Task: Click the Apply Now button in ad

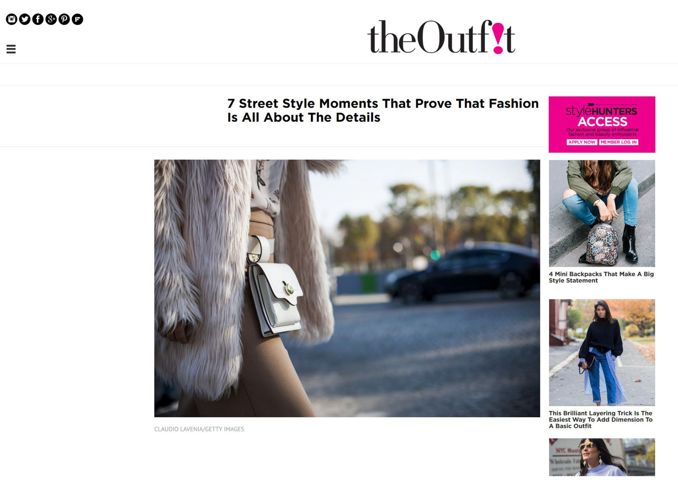Action: 582,142
